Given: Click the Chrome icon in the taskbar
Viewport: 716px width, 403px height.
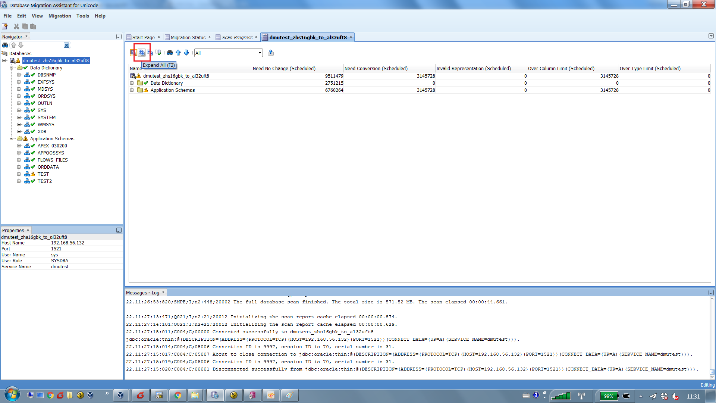Looking at the screenshot, I should [178, 395].
